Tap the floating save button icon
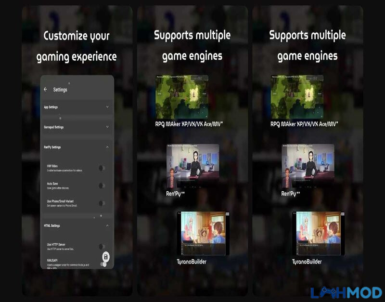385x302 pixels. tap(106, 257)
